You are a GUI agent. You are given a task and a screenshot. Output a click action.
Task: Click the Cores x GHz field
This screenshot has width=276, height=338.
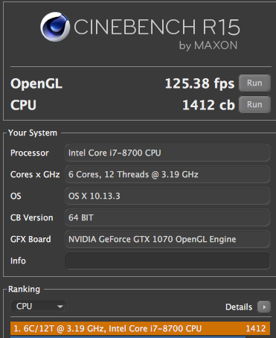pos(167,174)
